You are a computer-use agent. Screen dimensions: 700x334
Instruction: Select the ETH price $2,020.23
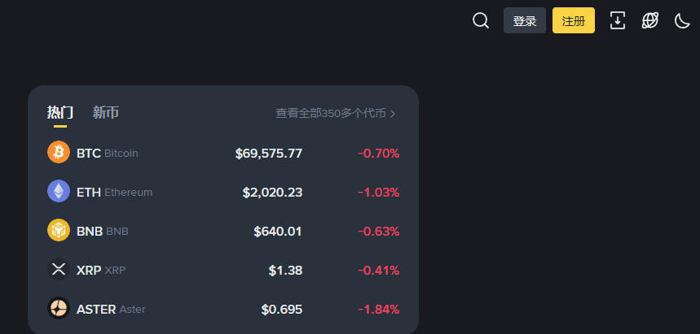[x=272, y=193]
